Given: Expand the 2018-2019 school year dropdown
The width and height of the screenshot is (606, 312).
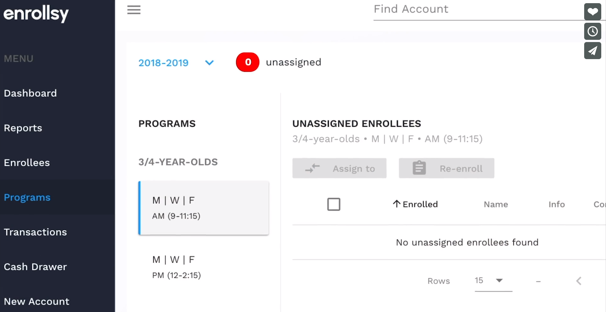Looking at the screenshot, I should tap(209, 63).
